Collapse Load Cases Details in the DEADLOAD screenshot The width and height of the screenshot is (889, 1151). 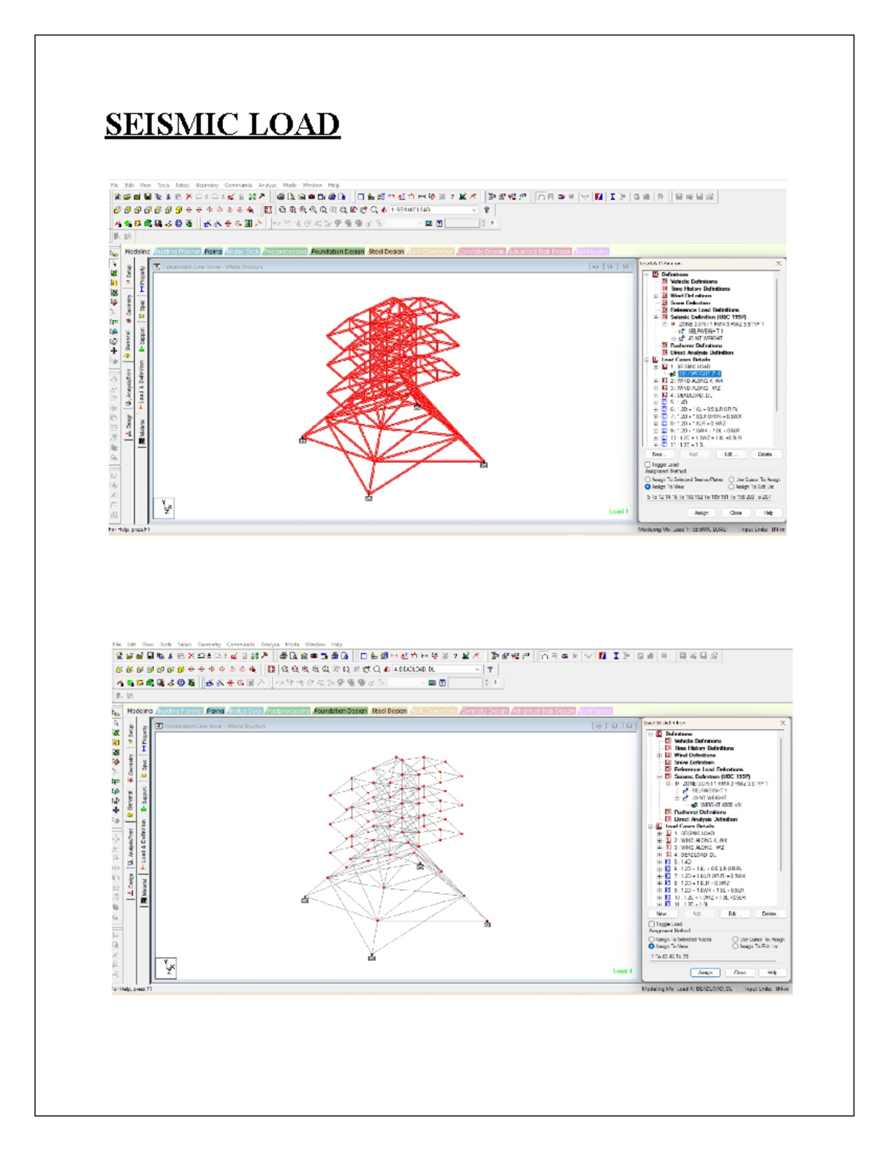(x=650, y=826)
